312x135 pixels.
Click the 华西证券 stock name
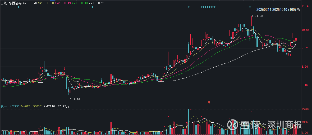tap(15, 3)
